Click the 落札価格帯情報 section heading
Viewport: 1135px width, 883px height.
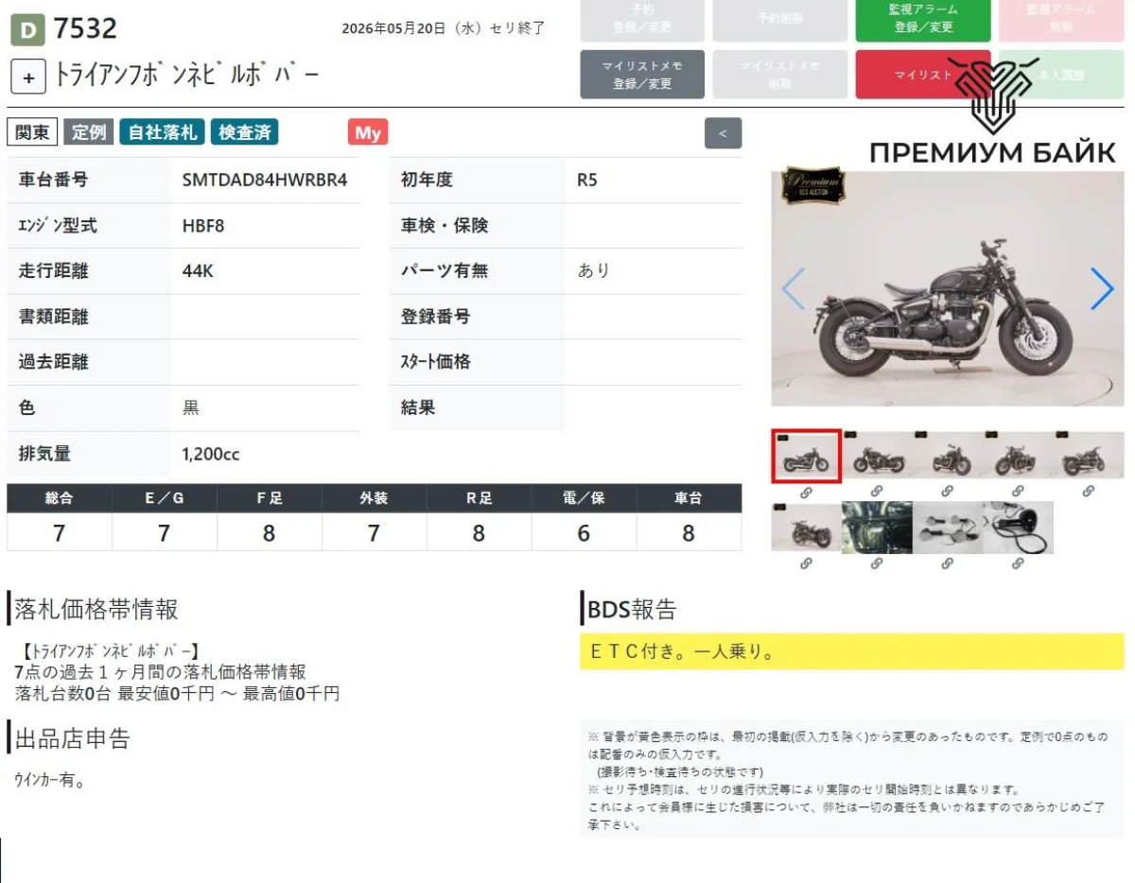[x=96, y=610]
